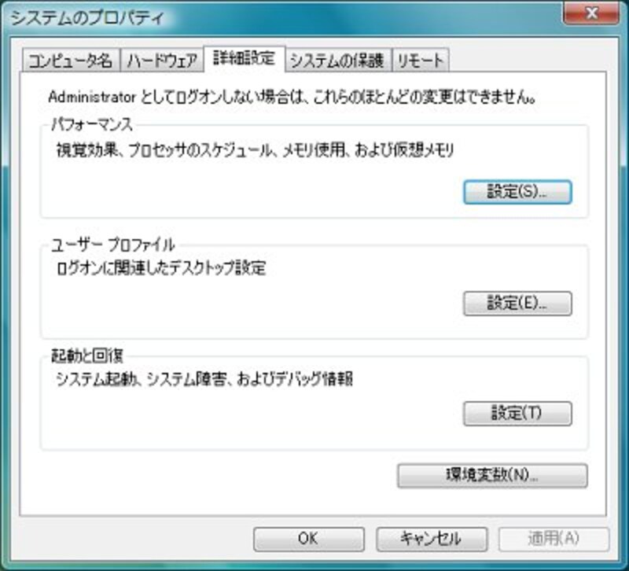Click the パフォーマンス group label
Image resolution: width=629 pixels, height=571 pixels.
click(92, 125)
